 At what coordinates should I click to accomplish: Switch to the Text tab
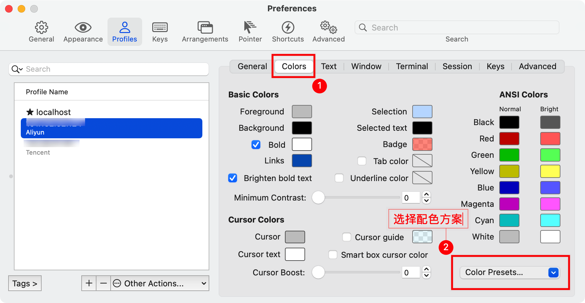click(329, 66)
